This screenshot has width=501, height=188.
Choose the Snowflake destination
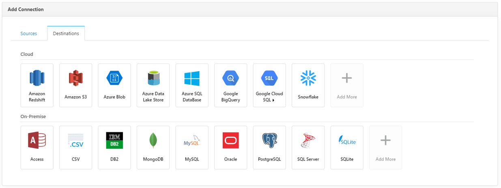(x=308, y=85)
